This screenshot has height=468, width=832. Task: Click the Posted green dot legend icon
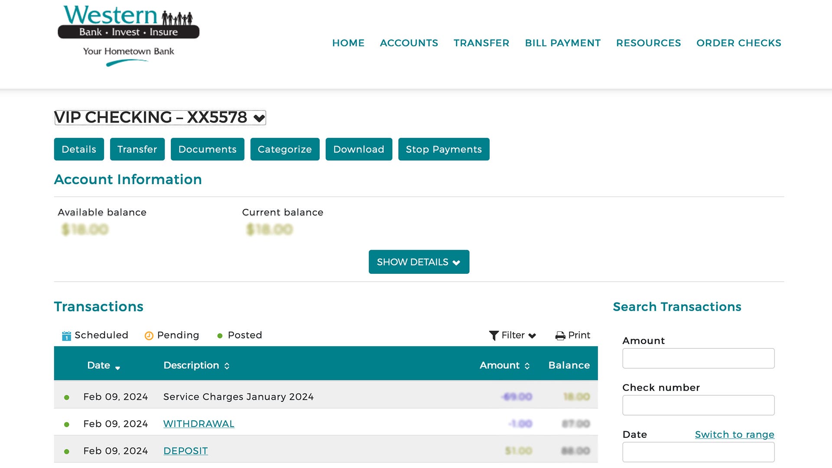click(x=220, y=336)
